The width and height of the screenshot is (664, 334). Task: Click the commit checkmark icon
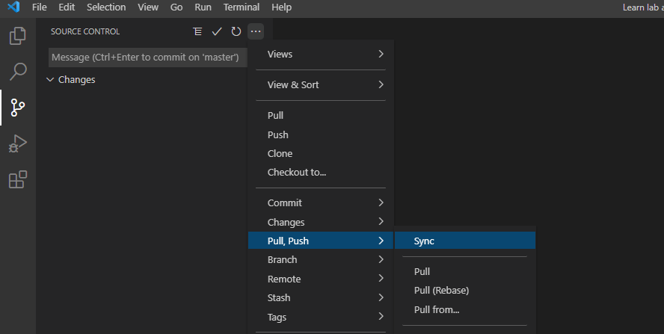pos(217,31)
